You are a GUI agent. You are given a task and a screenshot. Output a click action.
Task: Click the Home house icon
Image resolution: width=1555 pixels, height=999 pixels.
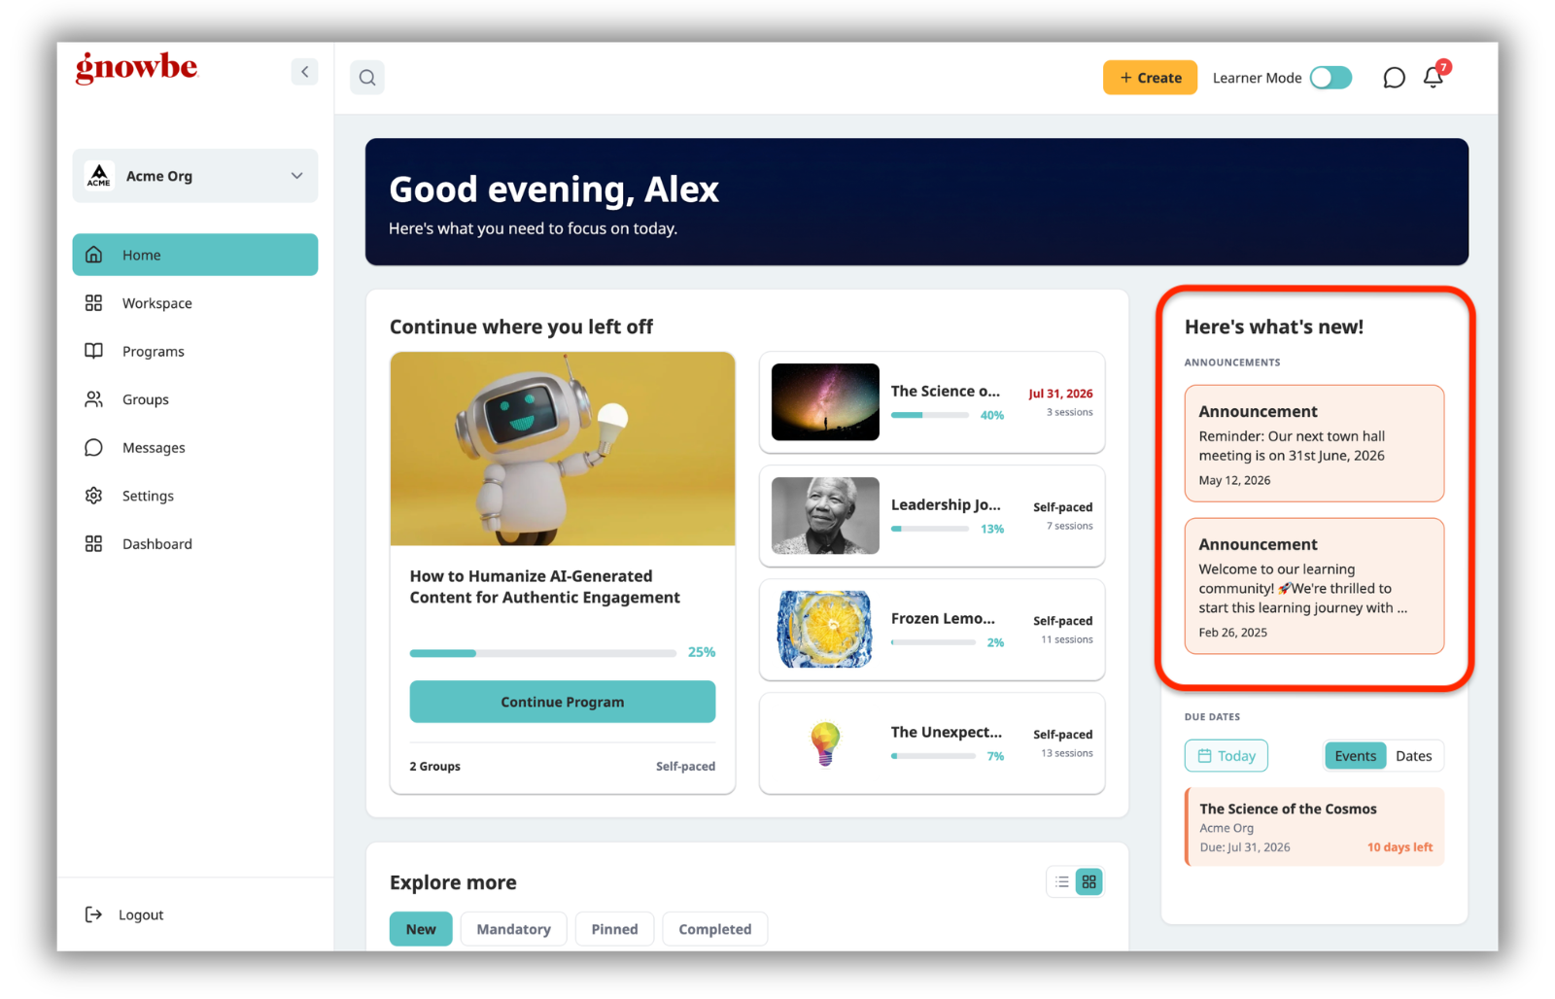click(93, 255)
